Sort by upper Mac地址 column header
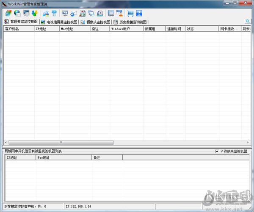The width and height of the screenshot is (254, 212). point(75,29)
